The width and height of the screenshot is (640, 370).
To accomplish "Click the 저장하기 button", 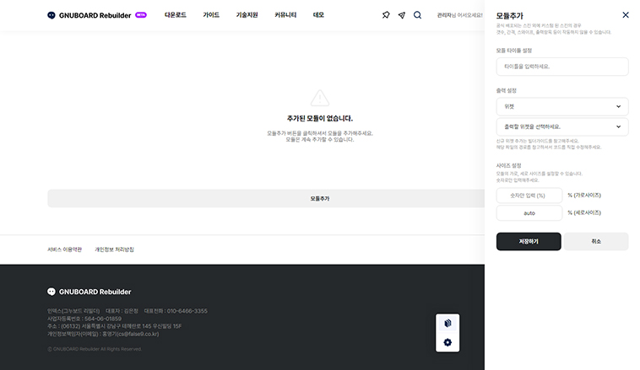I will pyautogui.click(x=528, y=242).
